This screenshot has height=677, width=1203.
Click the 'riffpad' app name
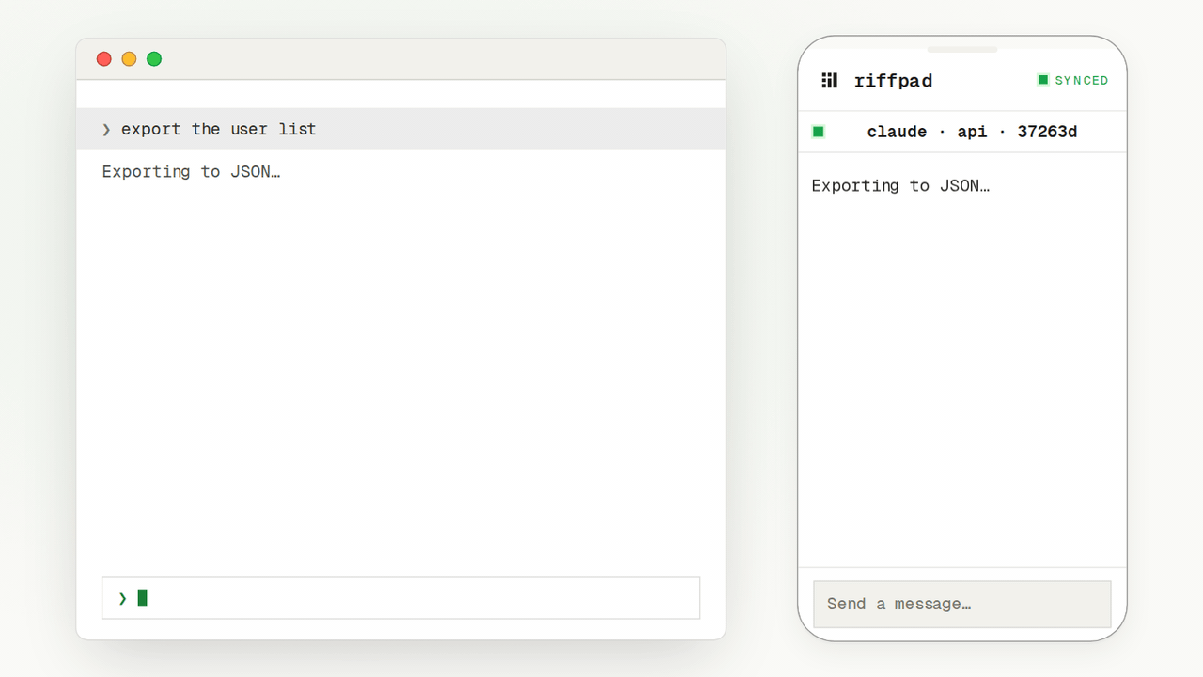click(893, 81)
